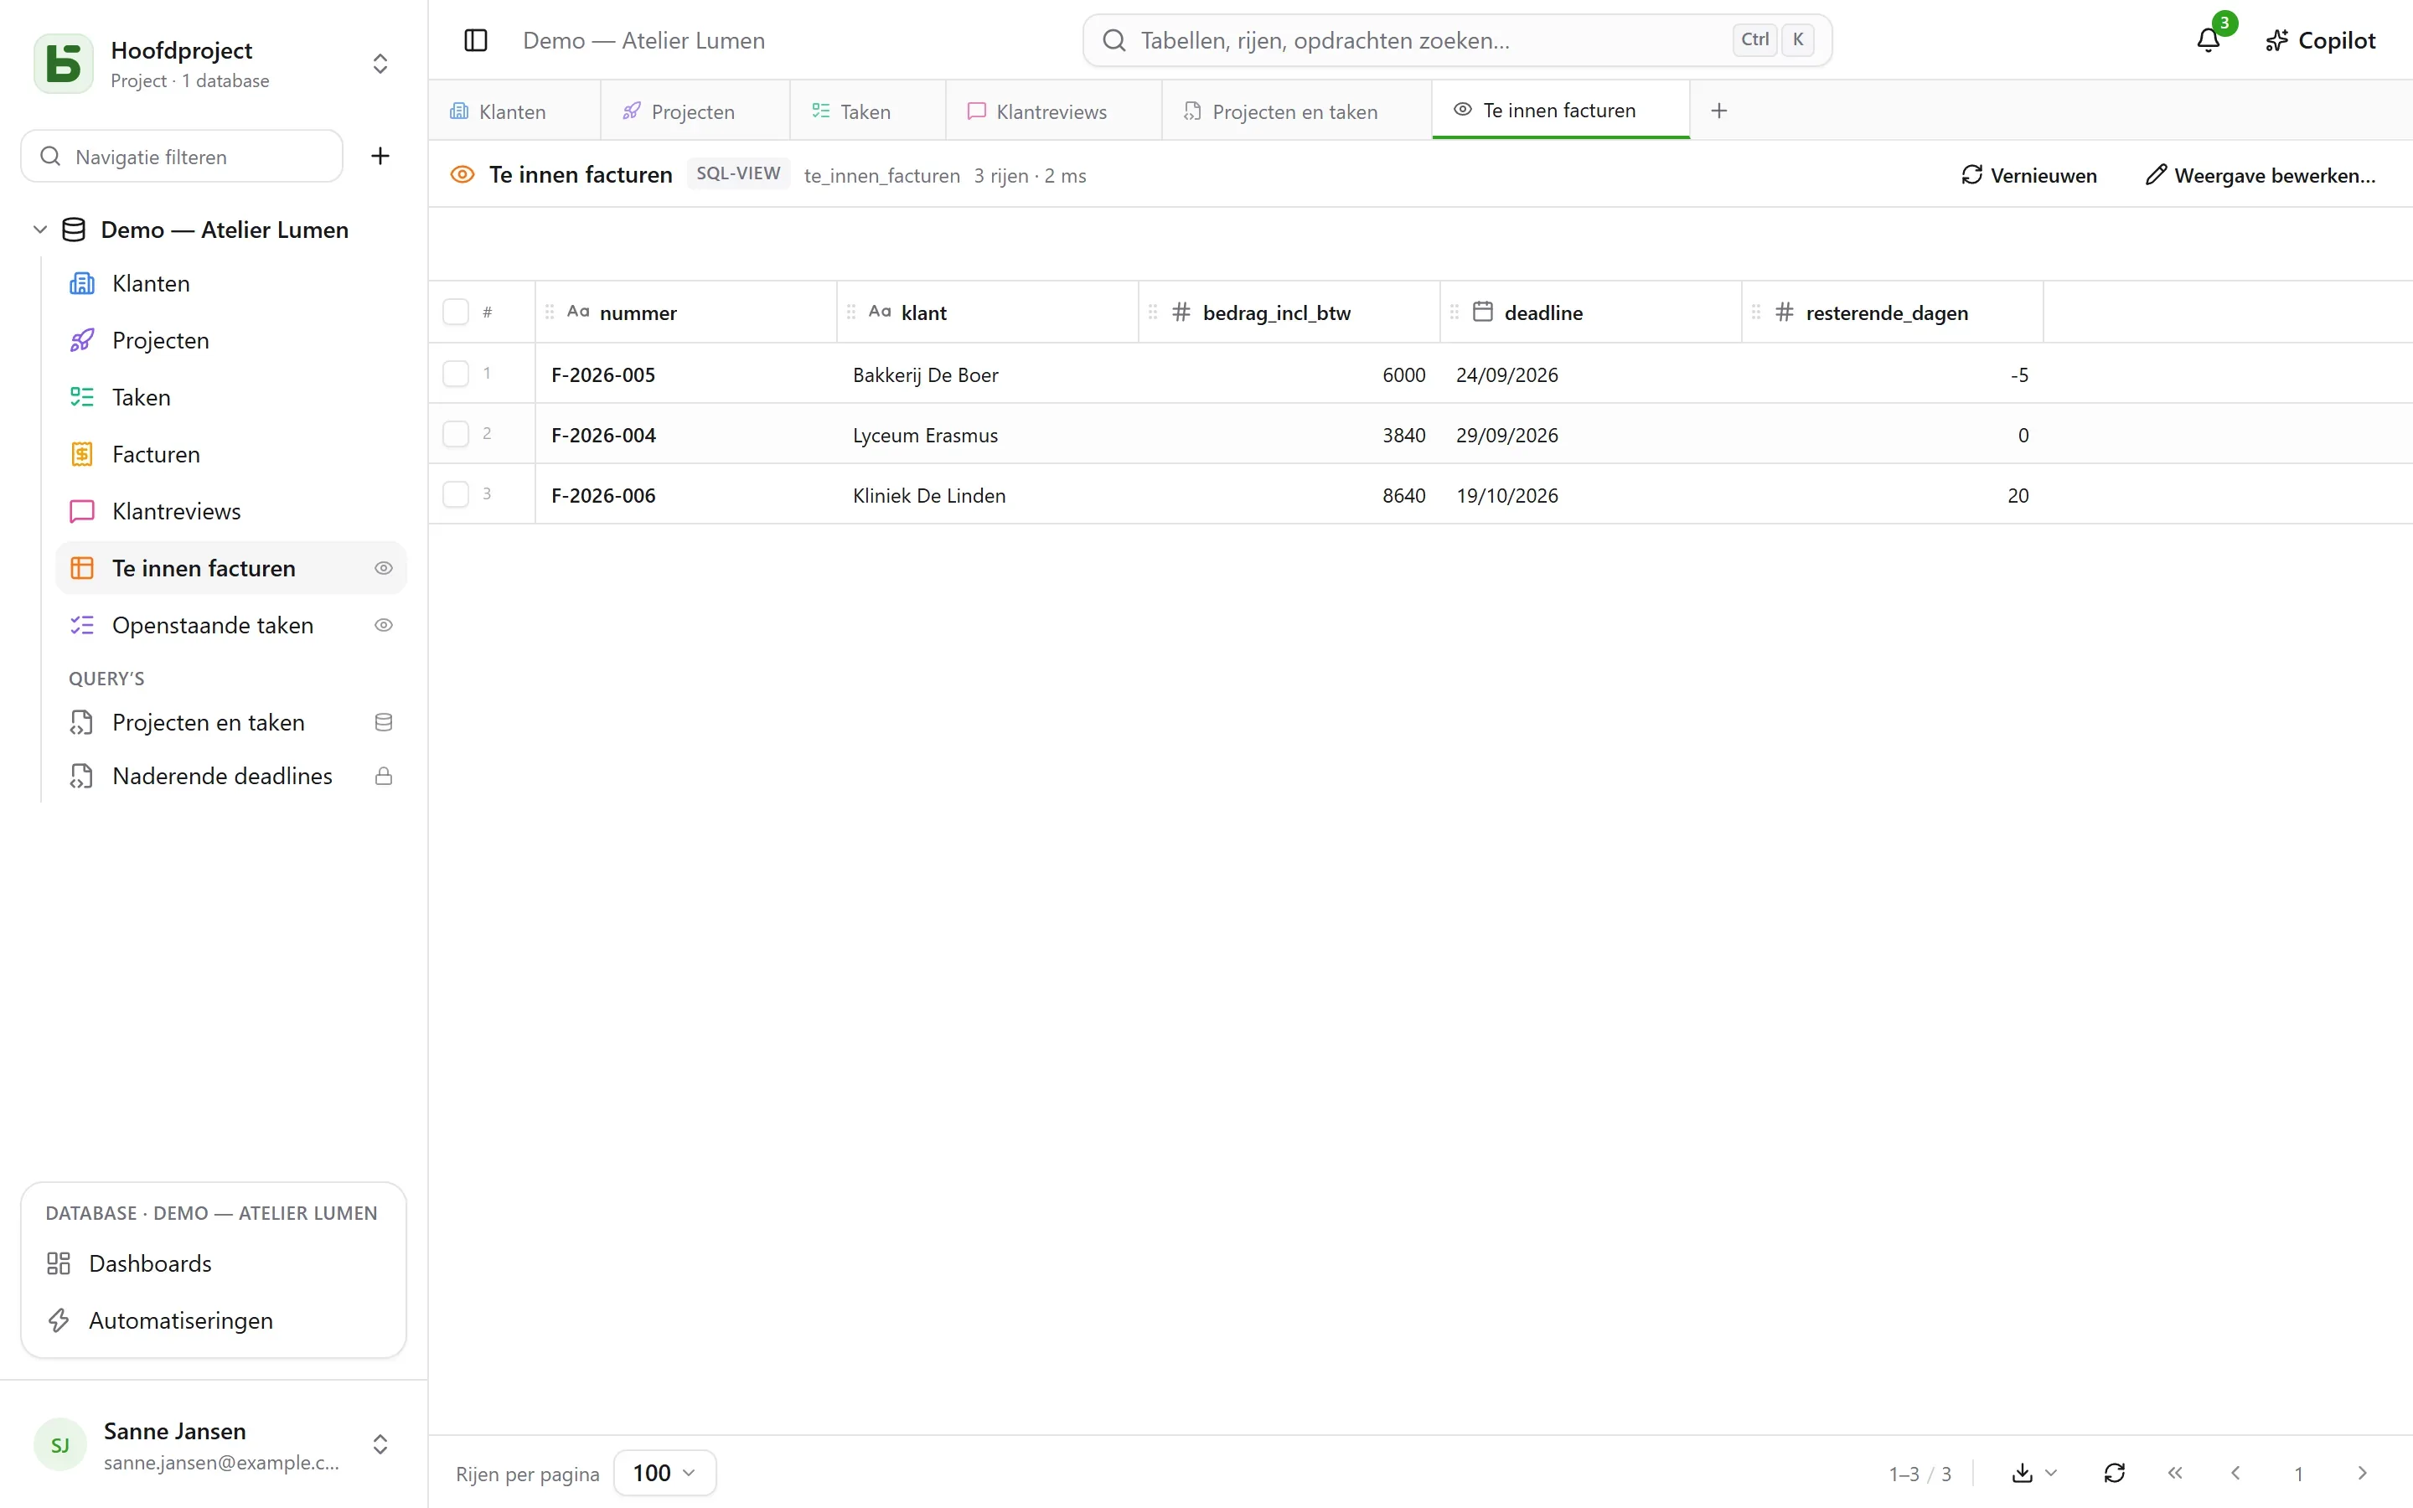Screen dimensions: 2413x1508
Task: Open the Naderende deadlines query
Action: pos(231,776)
